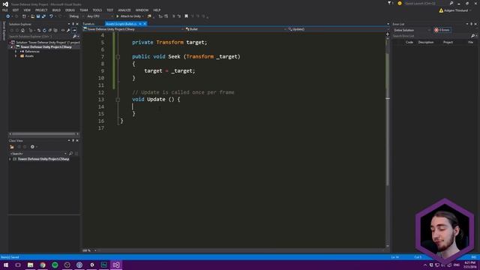The width and height of the screenshot is (480, 270).
Task: Open the VIEW menu
Action: [27, 10]
